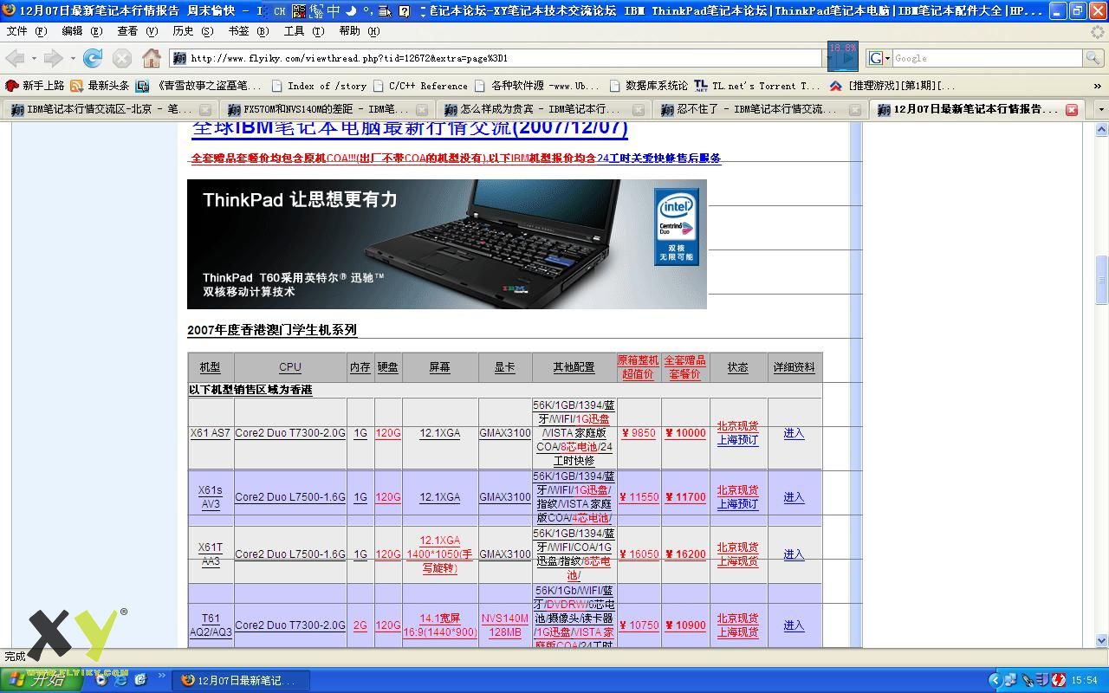
Task: Click the first quick launch media icon
Action: pyautogui.click(x=101, y=680)
